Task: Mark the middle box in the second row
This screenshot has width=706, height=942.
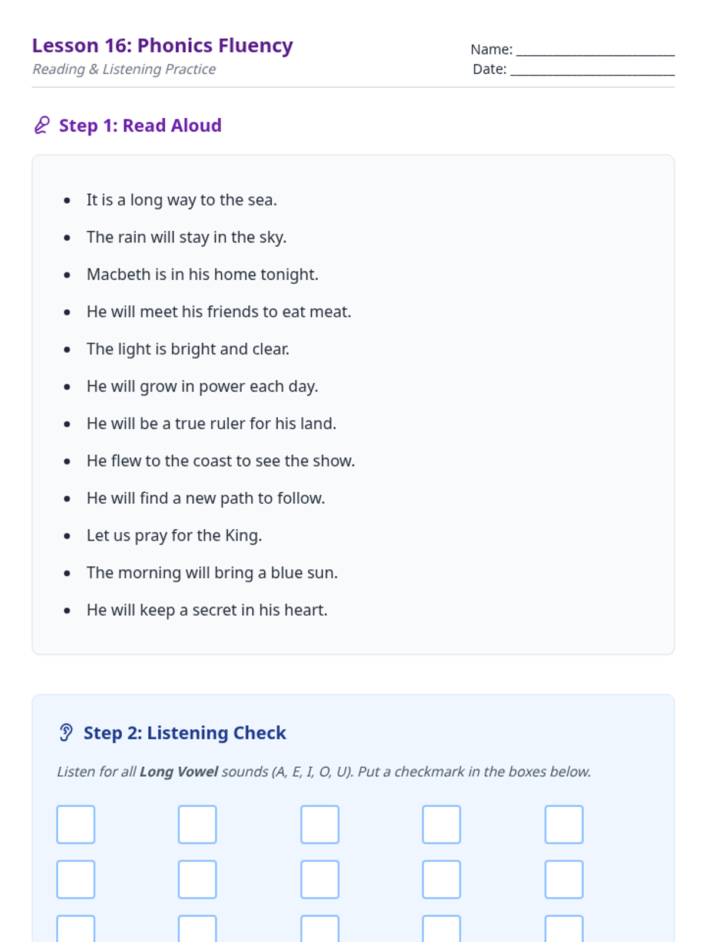Action: [x=320, y=880]
